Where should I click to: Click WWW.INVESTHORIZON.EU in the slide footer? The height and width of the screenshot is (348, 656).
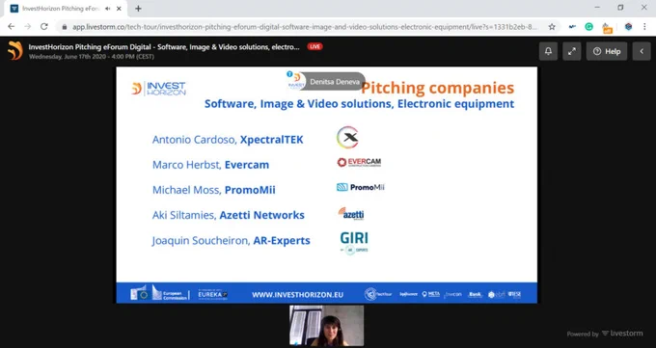point(297,294)
